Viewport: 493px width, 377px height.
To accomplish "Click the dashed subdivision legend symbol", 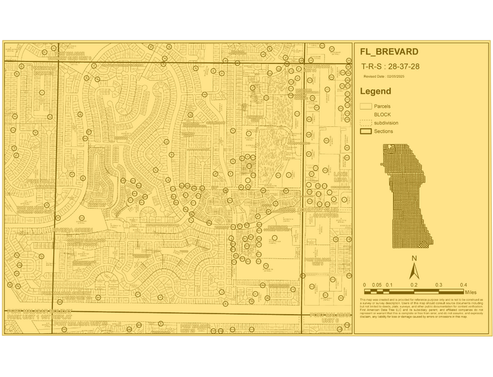I will coord(366,122).
